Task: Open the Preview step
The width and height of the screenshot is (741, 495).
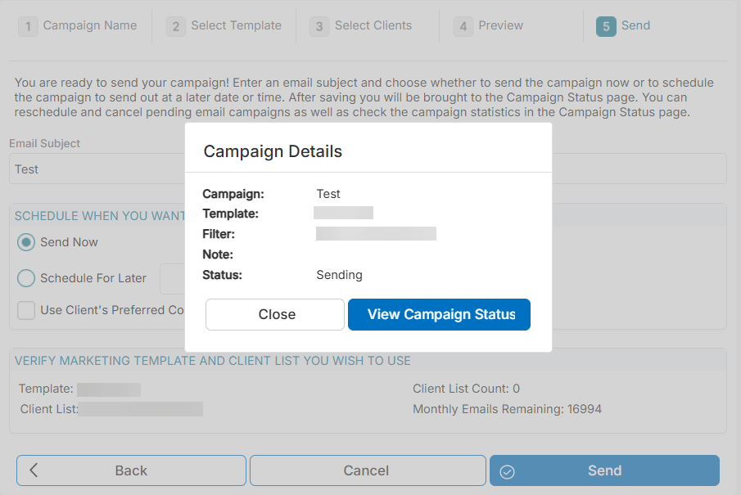Action: coord(500,25)
